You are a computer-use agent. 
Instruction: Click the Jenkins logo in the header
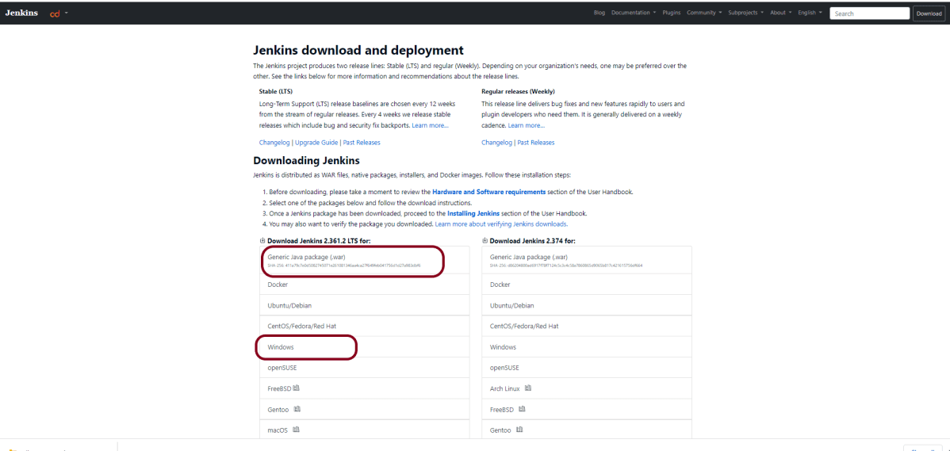click(x=21, y=13)
